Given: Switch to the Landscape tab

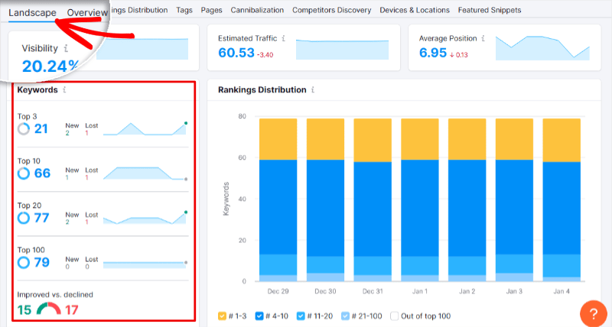Looking at the screenshot, I should point(32,13).
